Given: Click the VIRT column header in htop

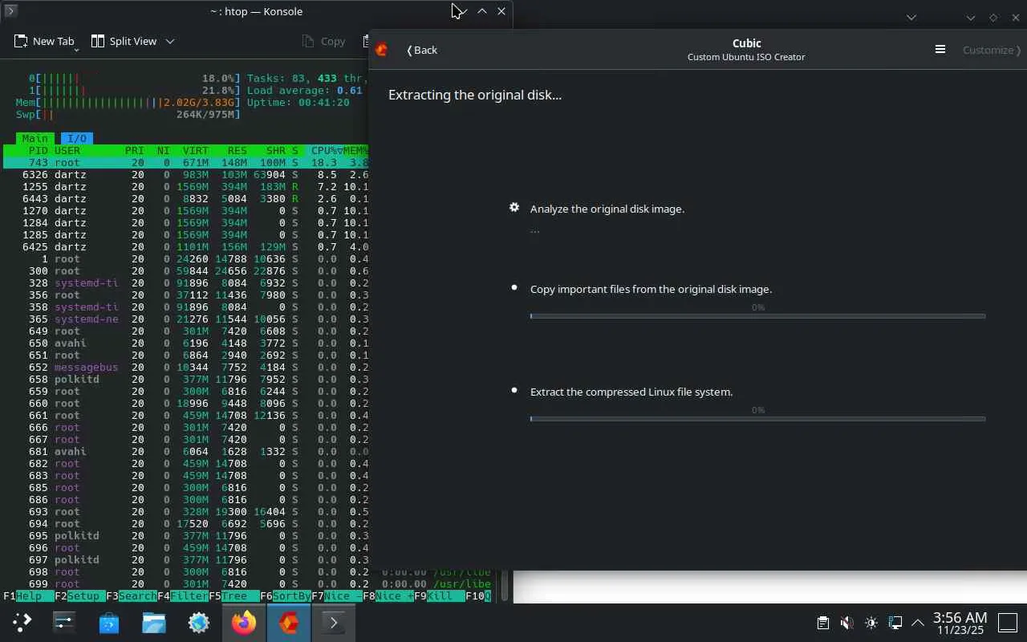Looking at the screenshot, I should [196, 150].
